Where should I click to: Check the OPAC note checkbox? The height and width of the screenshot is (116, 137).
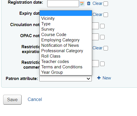click(x=102, y=37)
